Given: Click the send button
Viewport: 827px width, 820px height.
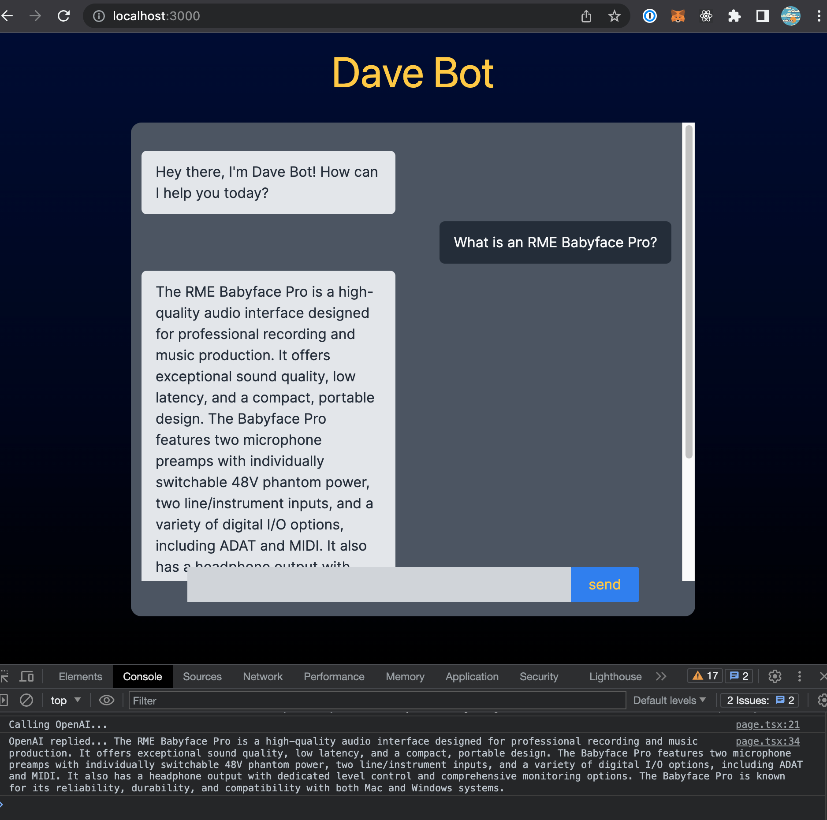Looking at the screenshot, I should pos(604,585).
